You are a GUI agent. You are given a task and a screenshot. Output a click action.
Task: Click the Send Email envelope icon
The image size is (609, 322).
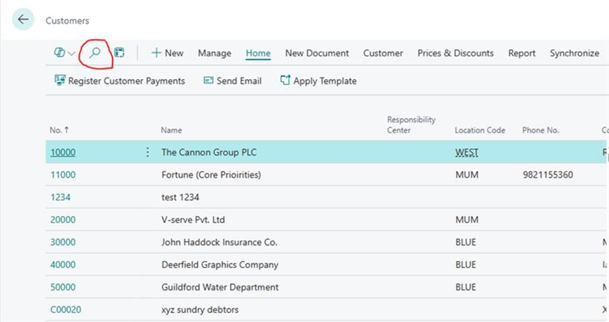click(209, 80)
